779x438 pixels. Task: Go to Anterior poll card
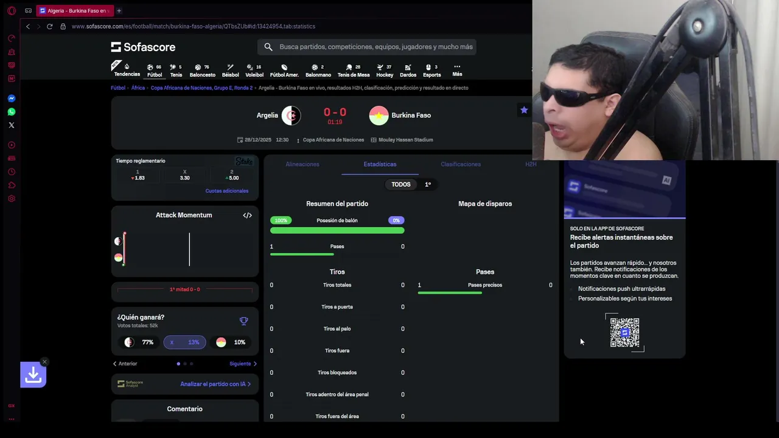click(125, 364)
